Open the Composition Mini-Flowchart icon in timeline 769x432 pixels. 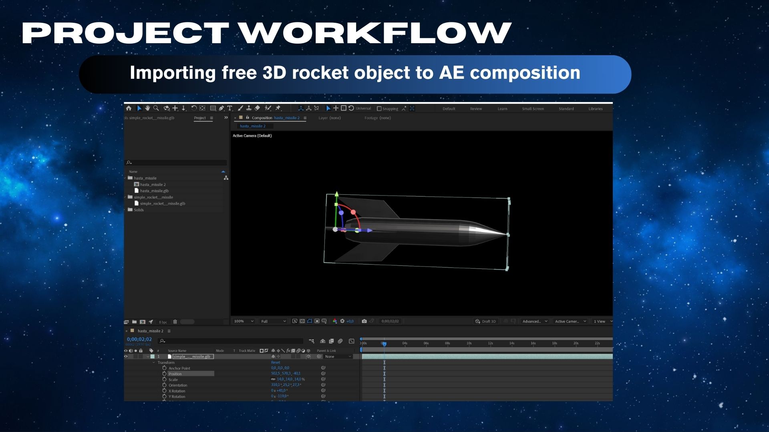pos(312,341)
